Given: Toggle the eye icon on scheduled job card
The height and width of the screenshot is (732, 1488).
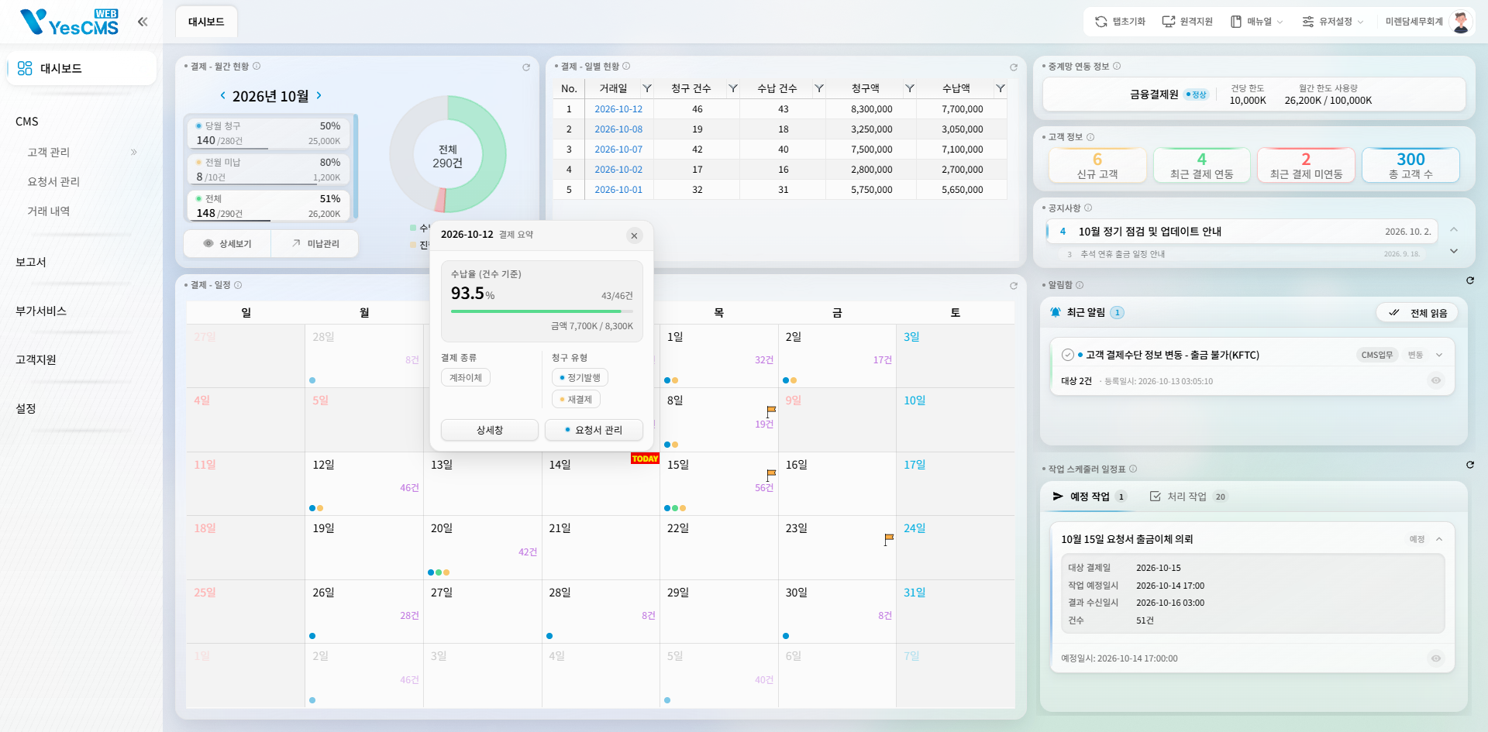Looking at the screenshot, I should (1436, 658).
